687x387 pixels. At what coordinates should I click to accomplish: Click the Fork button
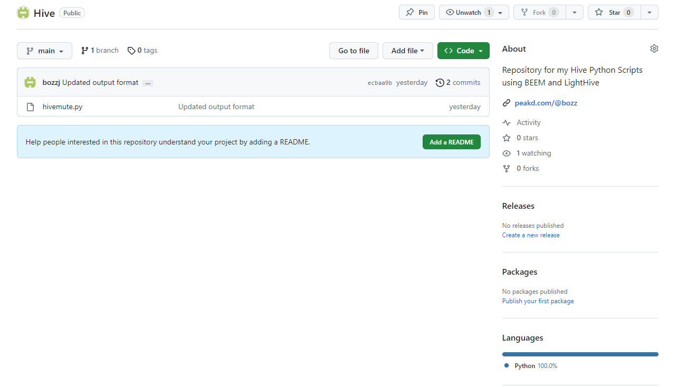pos(540,12)
